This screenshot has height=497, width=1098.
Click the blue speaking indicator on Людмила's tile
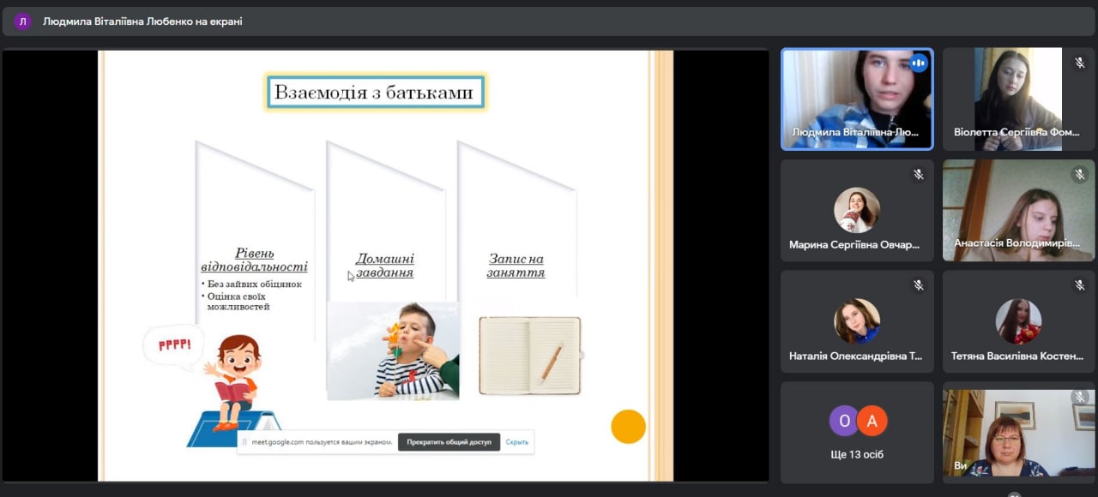919,63
